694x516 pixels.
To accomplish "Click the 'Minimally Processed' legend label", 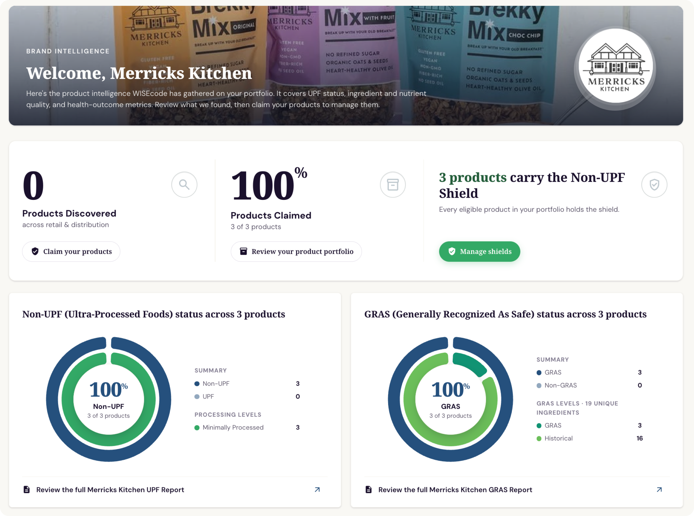I will 233,427.
